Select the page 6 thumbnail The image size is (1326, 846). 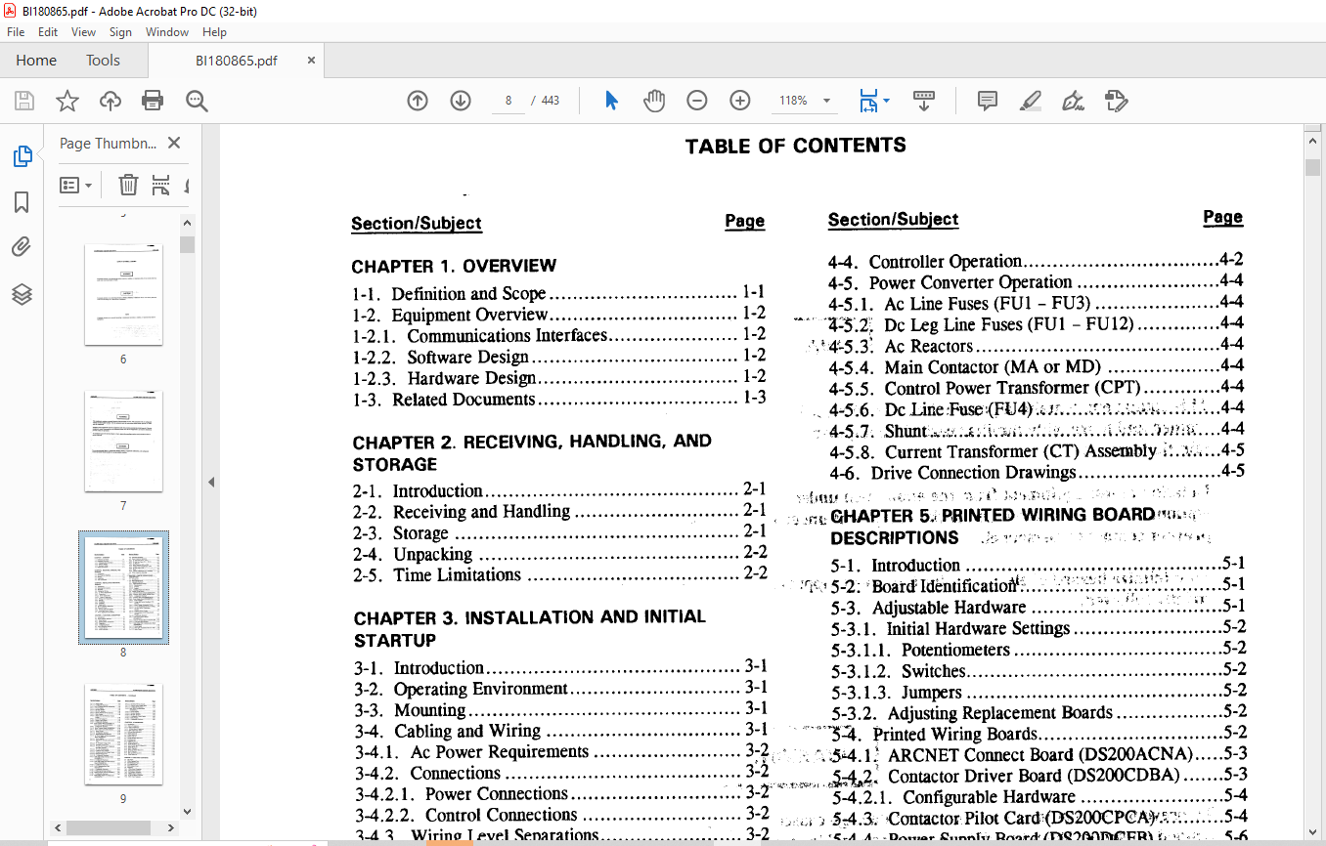point(123,295)
